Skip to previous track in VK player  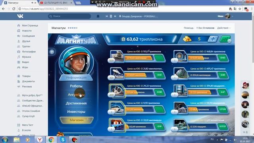point(107,16)
